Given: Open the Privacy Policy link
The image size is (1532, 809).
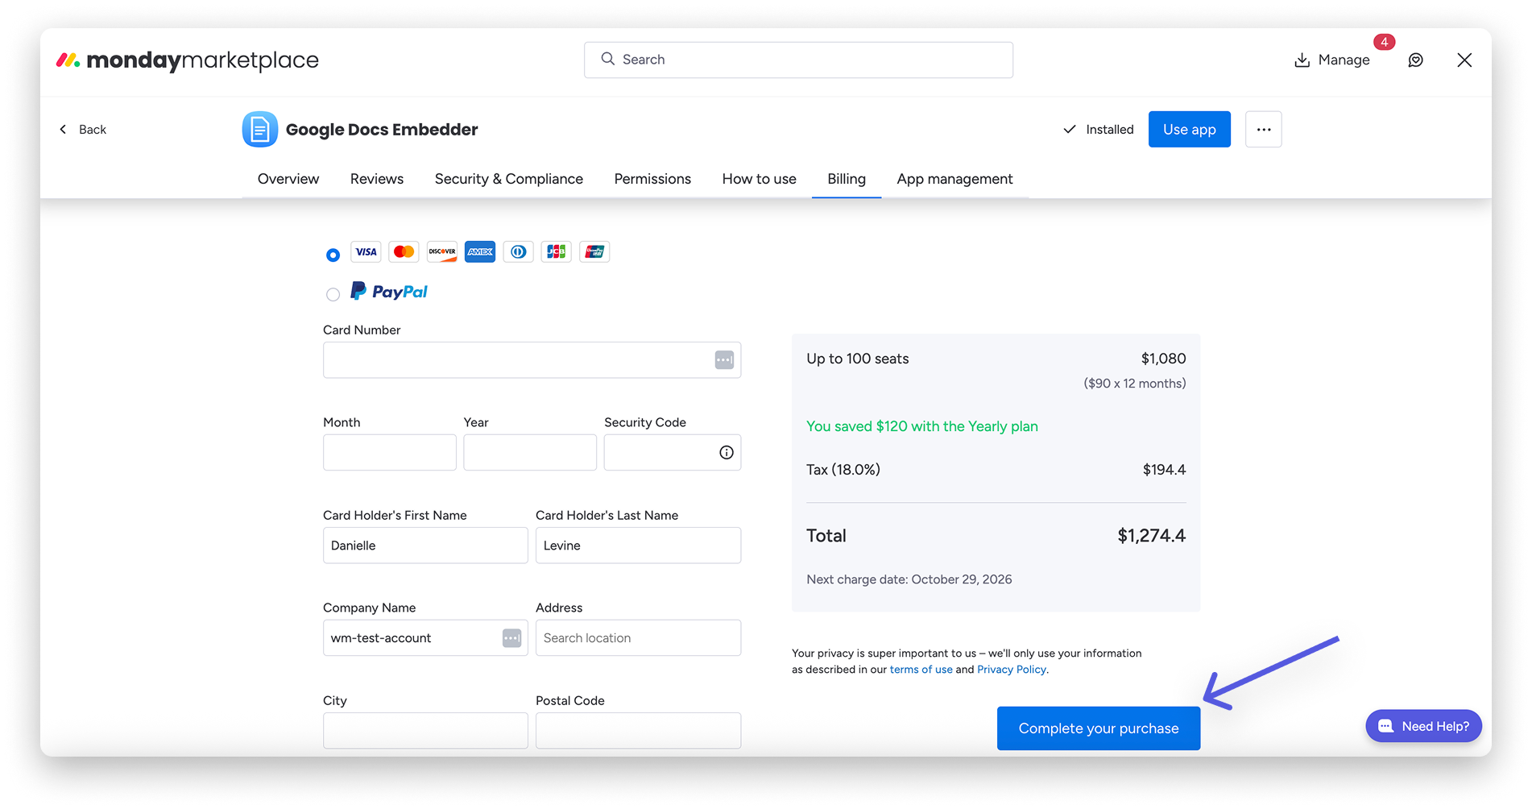Looking at the screenshot, I should pyautogui.click(x=1012, y=670).
